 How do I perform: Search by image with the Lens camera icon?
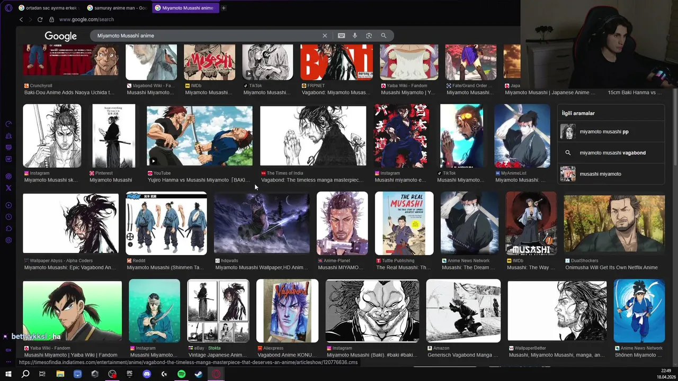click(x=369, y=35)
